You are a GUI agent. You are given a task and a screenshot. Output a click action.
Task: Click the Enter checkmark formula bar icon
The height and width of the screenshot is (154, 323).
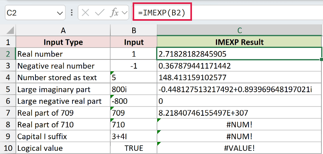[x=100, y=13]
